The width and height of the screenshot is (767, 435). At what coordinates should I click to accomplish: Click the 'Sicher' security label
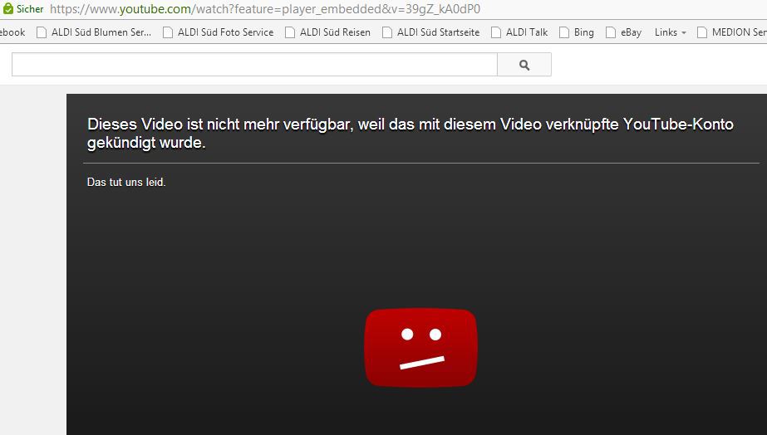(x=30, y=9)
